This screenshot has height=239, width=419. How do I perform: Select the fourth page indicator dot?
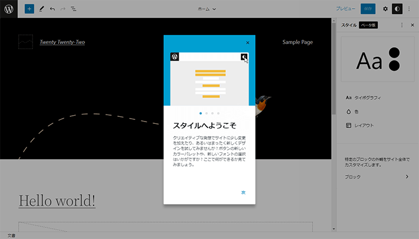218,113
